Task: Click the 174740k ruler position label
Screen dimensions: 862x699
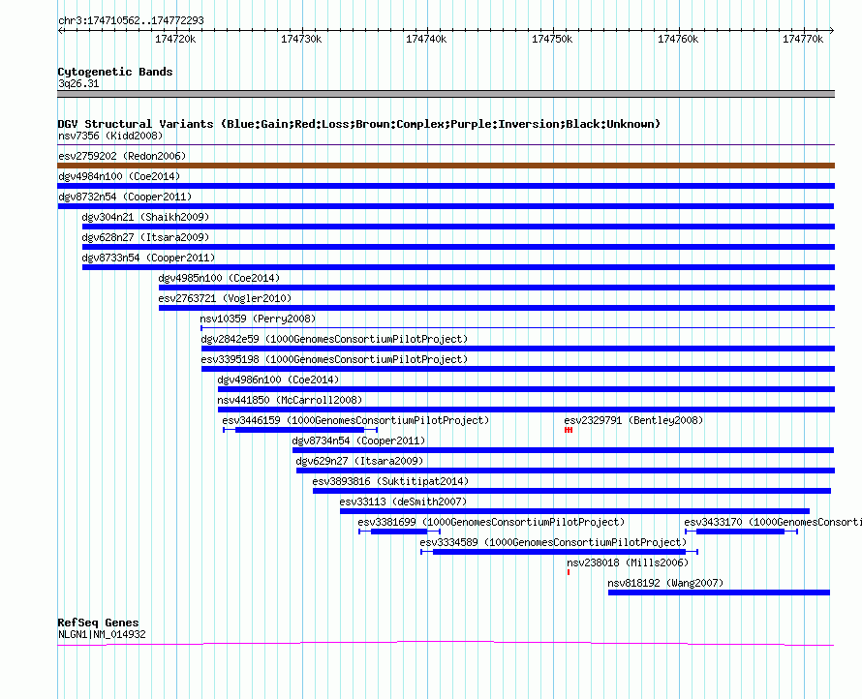Action: [x=426, y=39]
